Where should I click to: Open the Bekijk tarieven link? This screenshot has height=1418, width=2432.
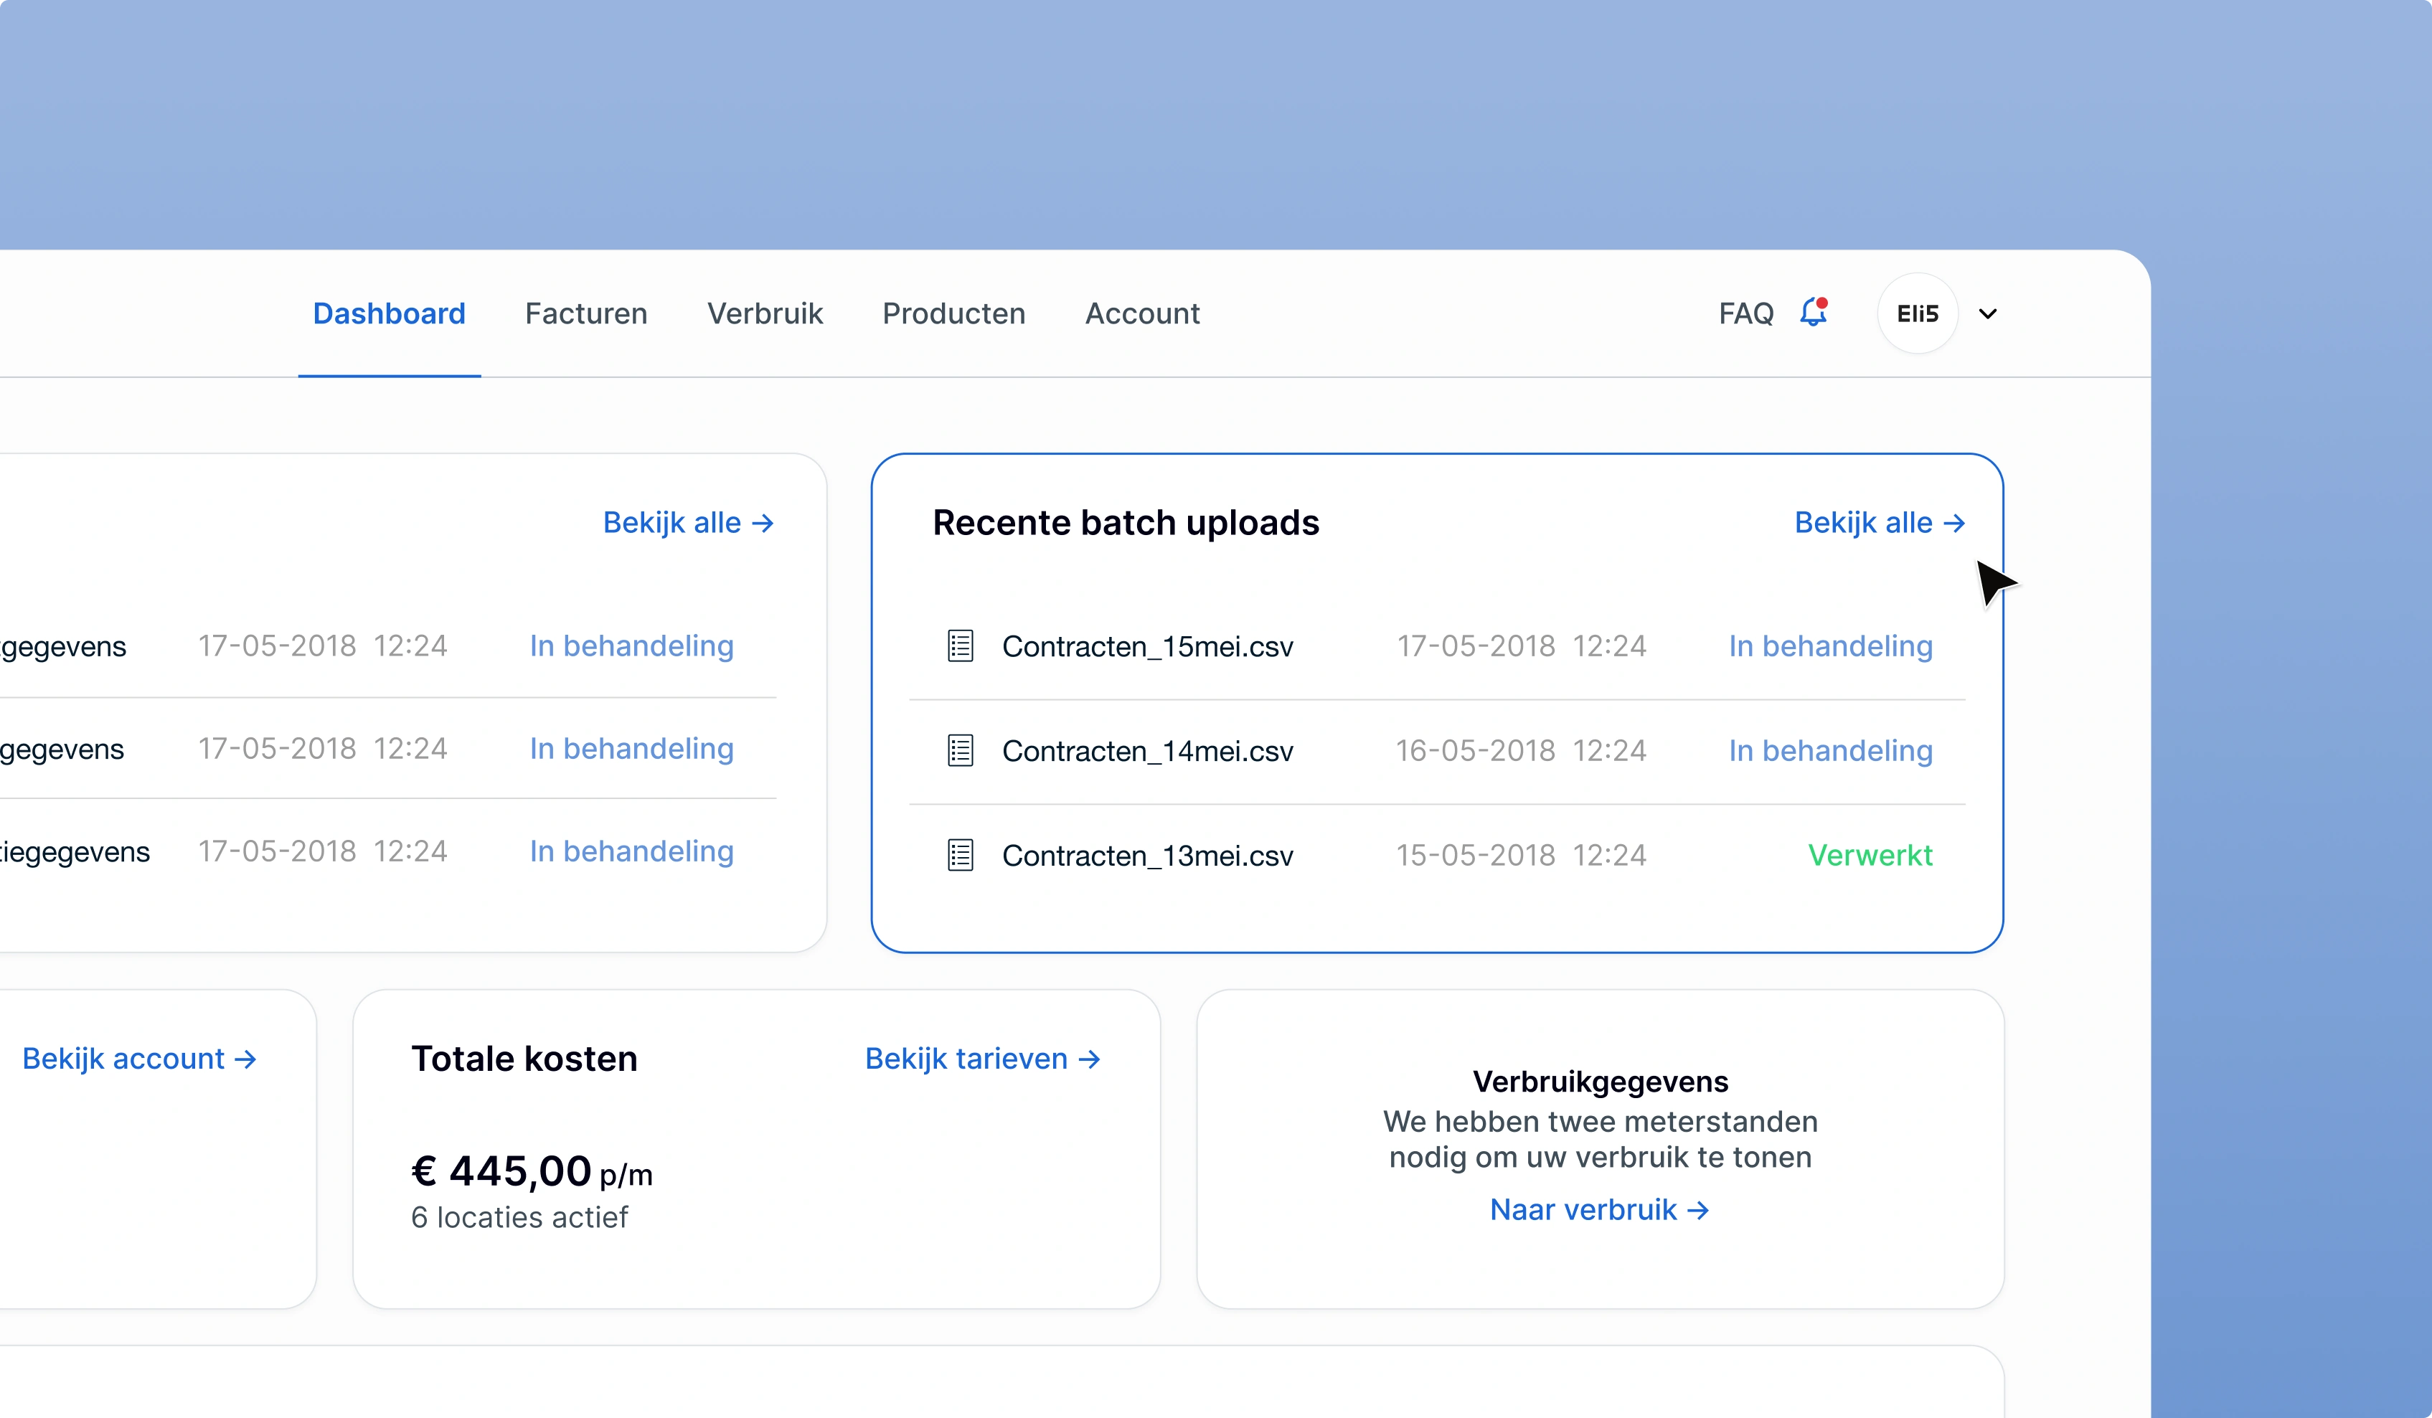(982, 1059)
